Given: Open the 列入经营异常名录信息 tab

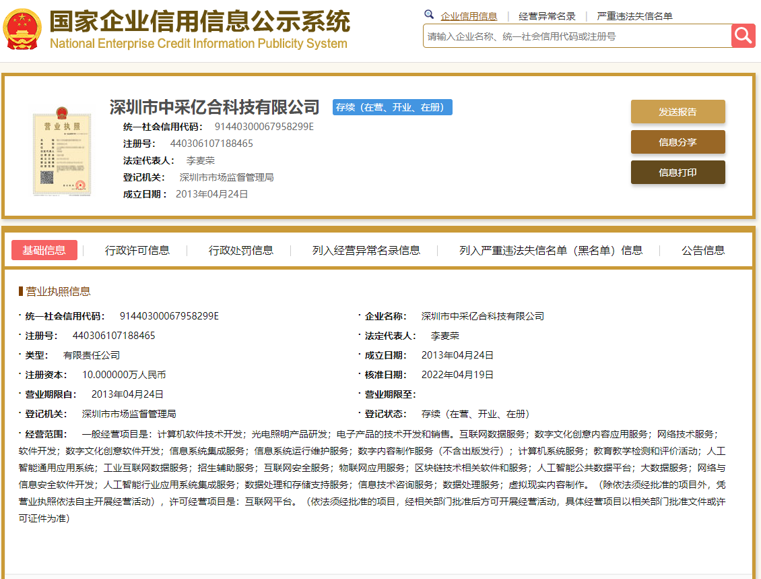Looking at the screenshot, I should 366,250.
